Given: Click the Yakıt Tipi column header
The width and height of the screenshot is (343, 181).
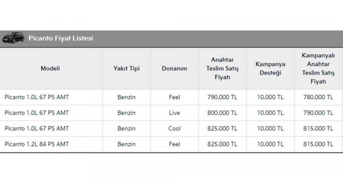Looking at the screenshot, I should point(126,69).
